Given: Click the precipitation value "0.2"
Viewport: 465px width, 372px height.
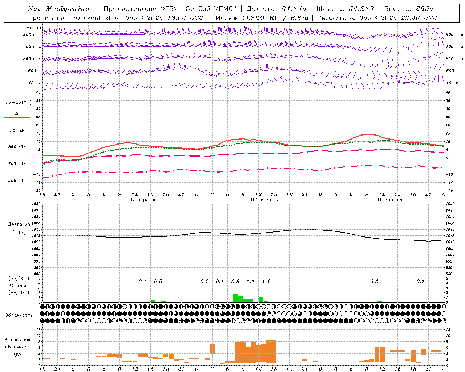Looking at the screenshot, I should [x=374, y=281].
